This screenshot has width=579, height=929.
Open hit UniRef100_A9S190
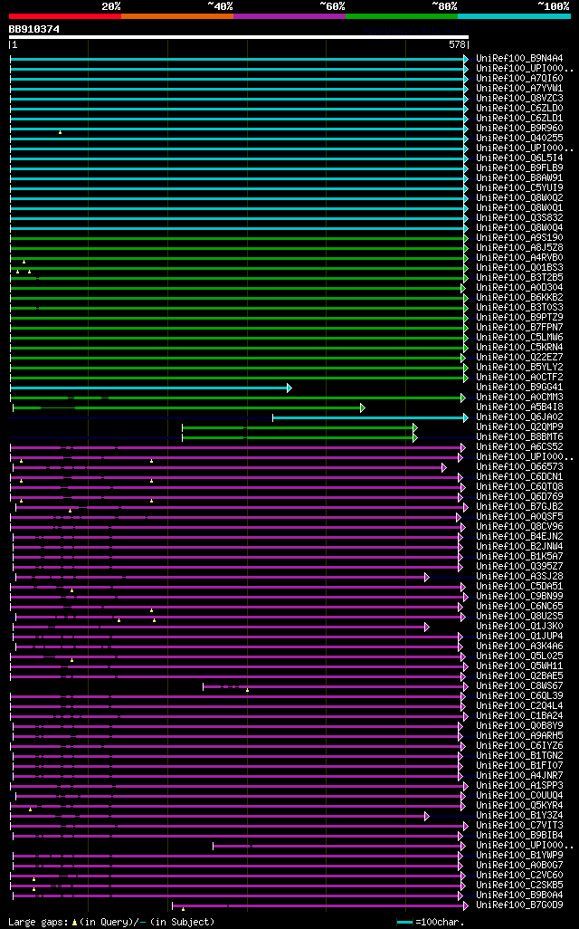pyautogui.click(x=520, y=237)
